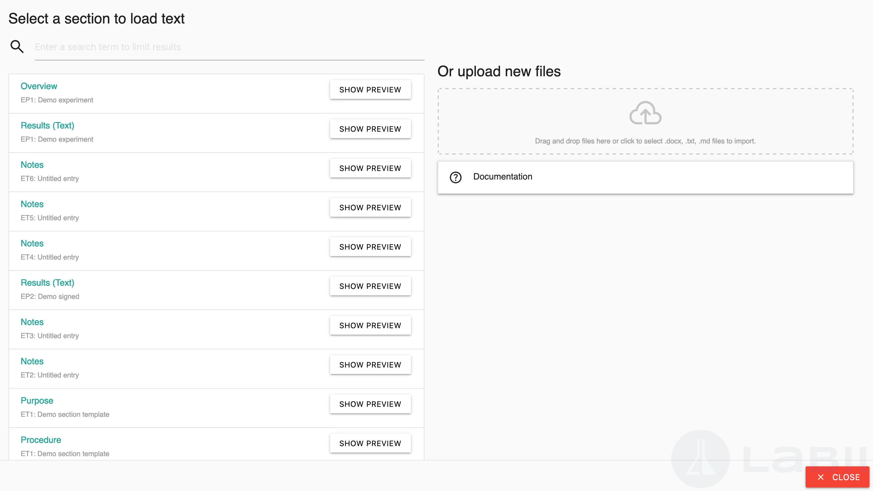Image resolution: width=873 pixels, height=491 pixels.
Task: Show preview for EP1 Results (Text)
Action: click(370, 129)
